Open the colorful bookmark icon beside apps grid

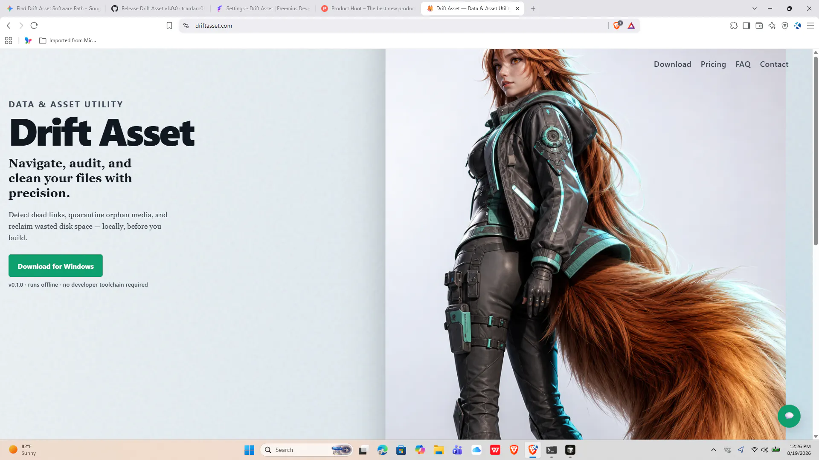click(x=28, y=40)
